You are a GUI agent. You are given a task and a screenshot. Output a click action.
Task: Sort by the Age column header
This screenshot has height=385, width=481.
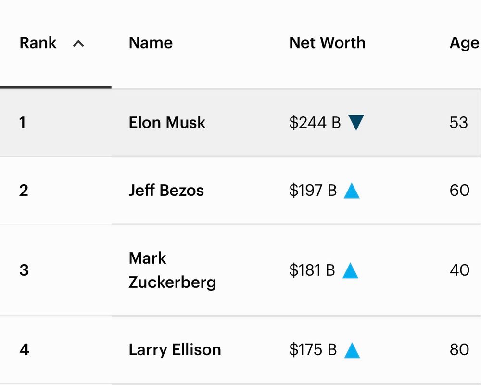464,43
